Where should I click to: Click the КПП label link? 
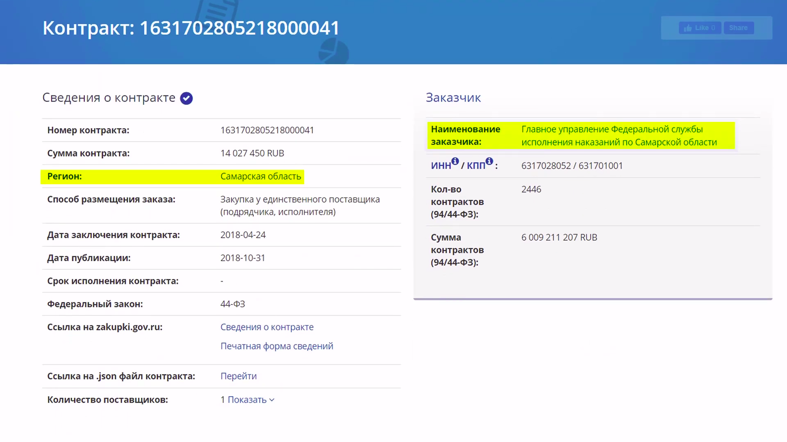click(476, 166)
